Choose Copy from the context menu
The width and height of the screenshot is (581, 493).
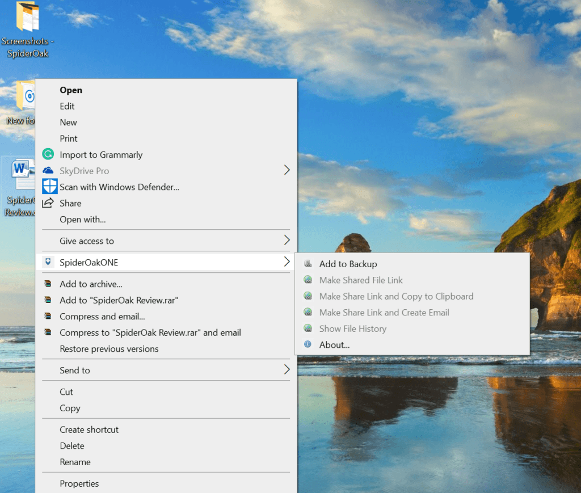pyautogui.click(x=166, y=408)
